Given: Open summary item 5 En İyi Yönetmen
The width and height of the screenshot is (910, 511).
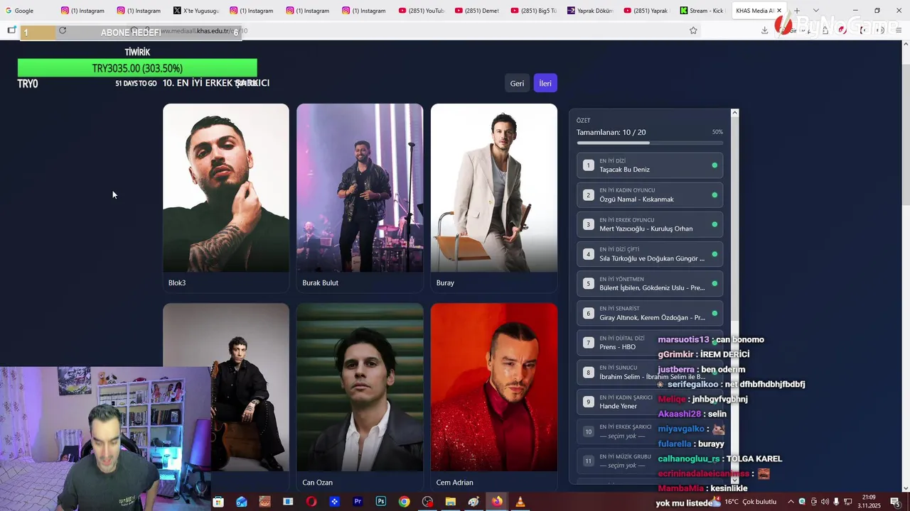Looking at the screenshot, I should [x=650, y=284].
